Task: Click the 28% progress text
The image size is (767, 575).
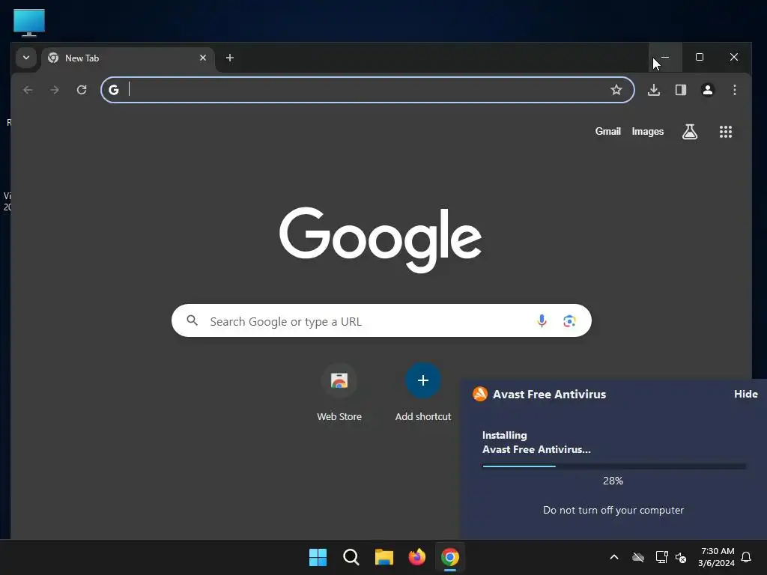Action: pyautogui.click(x=613, y=481)
